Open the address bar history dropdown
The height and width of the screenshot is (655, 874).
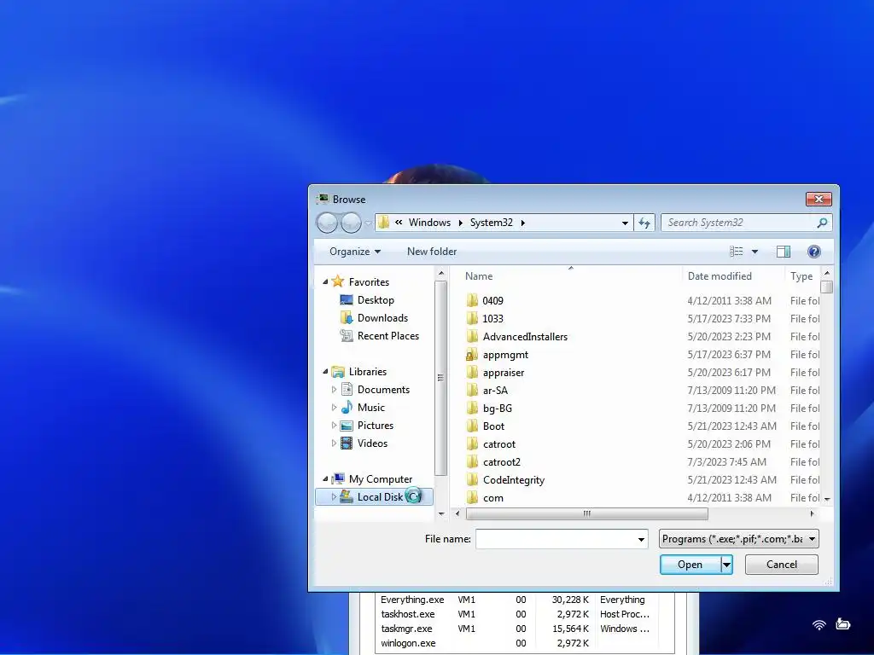(x=625, y=223)
